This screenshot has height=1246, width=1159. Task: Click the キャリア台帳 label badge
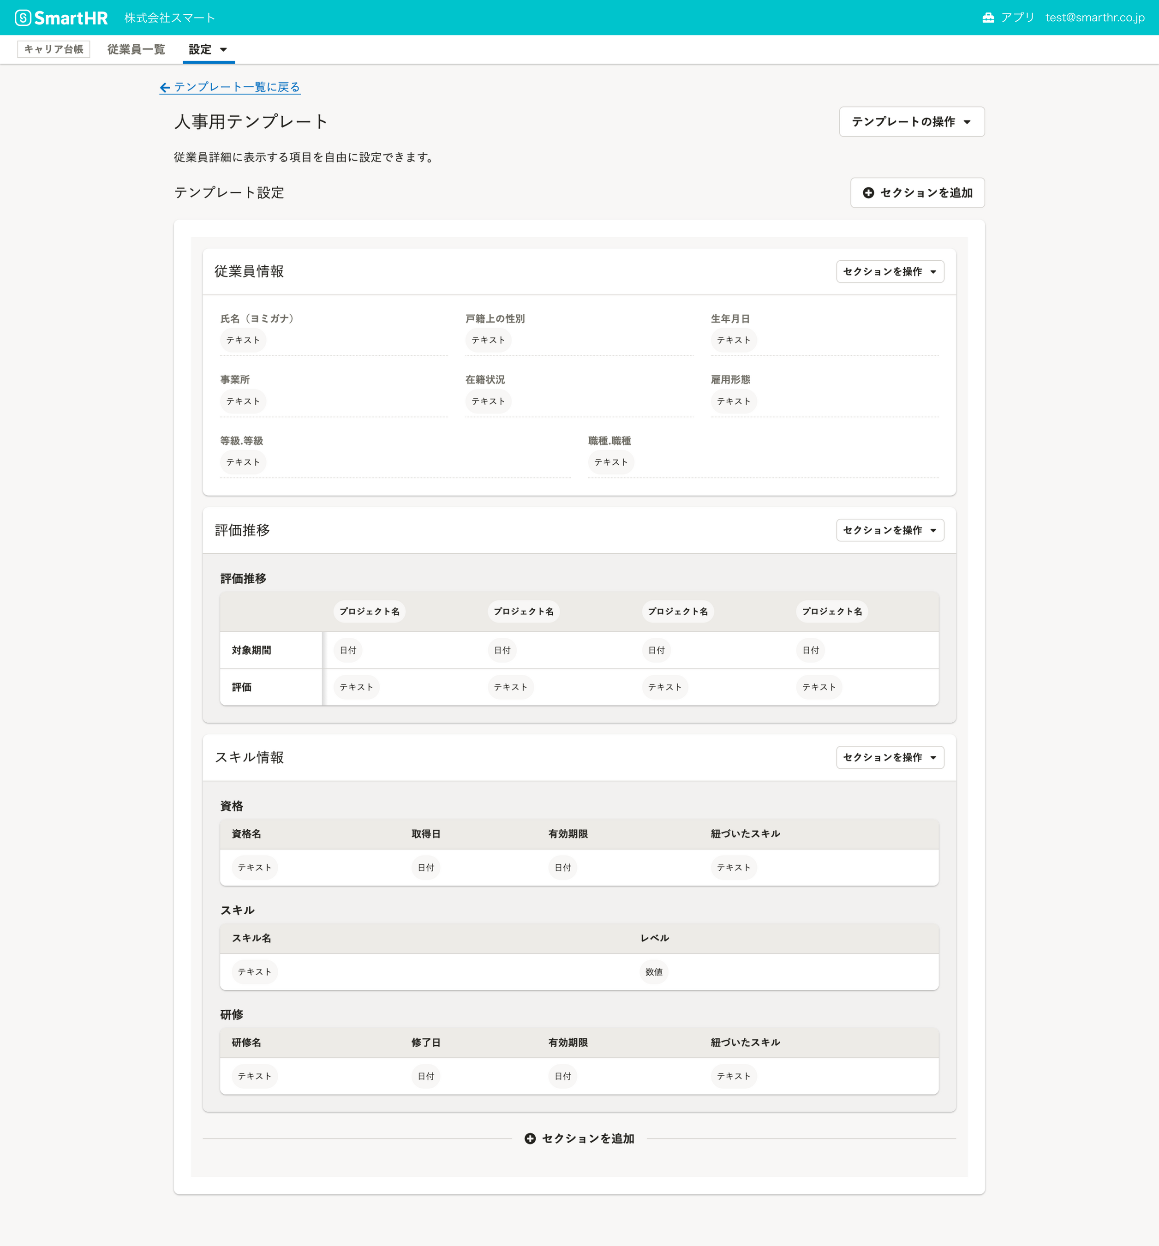(53, 49)
